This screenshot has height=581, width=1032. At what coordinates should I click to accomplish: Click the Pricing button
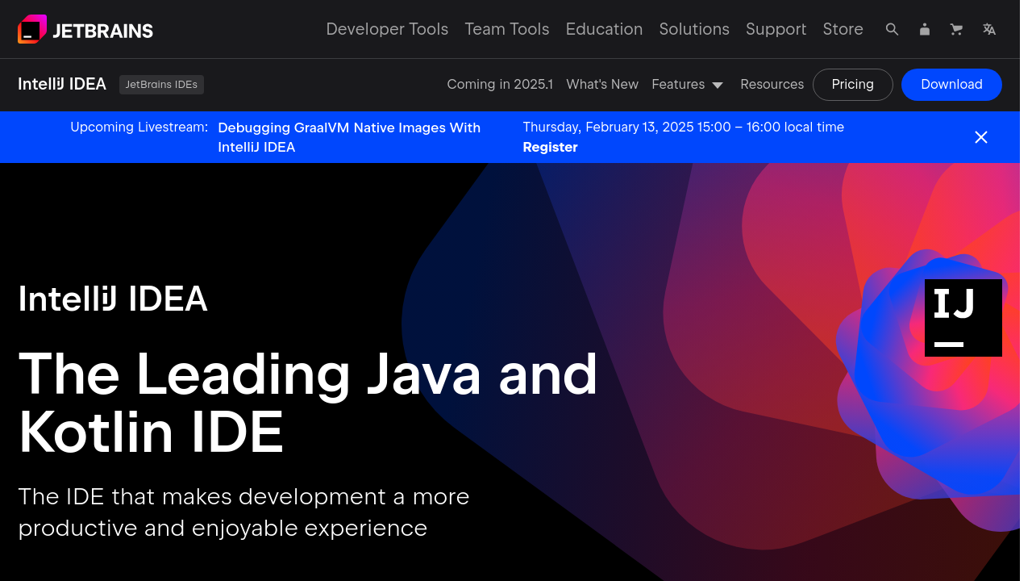852,85
